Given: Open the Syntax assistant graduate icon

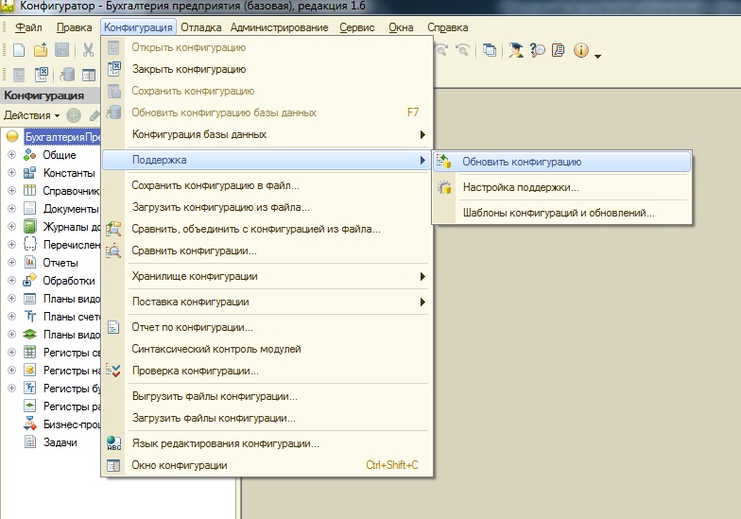Looking at the screenshot, I should coord(516,49).
